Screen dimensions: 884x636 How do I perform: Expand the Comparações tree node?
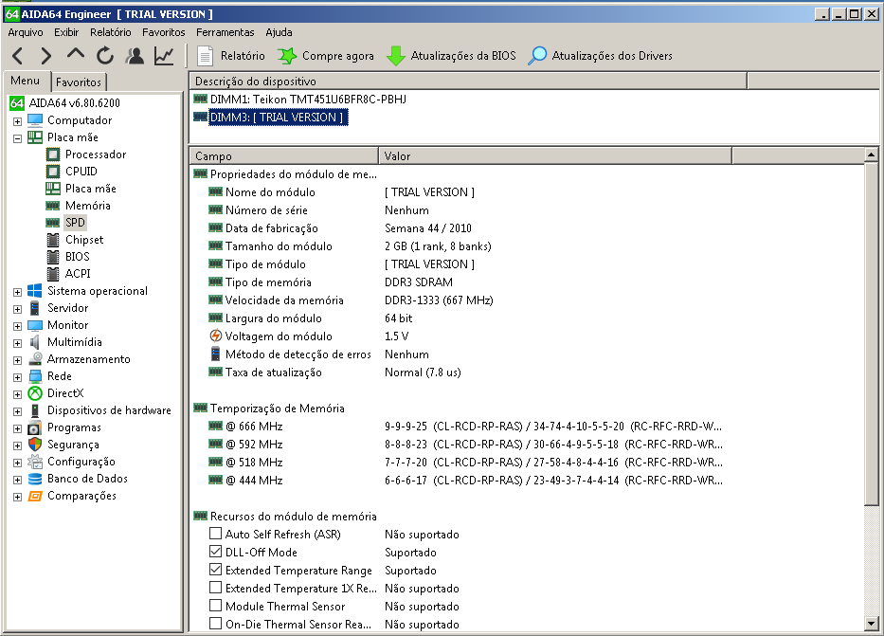[x=17, y=497]
